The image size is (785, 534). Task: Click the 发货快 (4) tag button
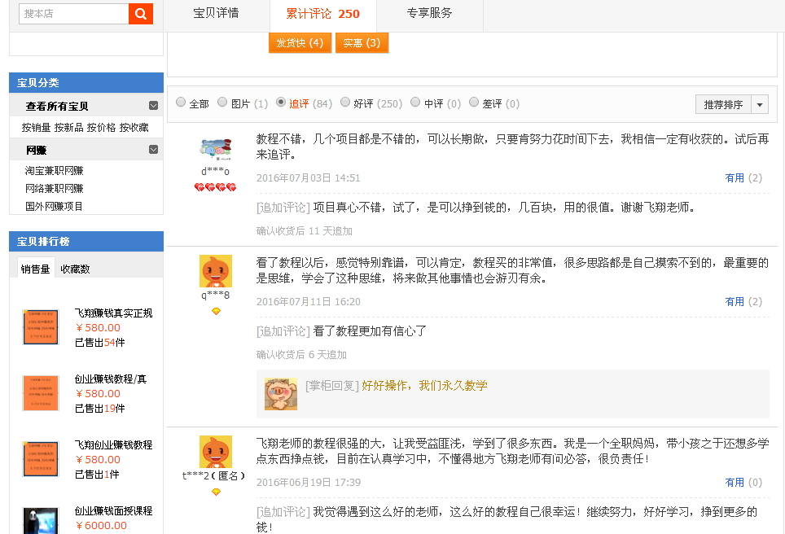pos(300,43)
